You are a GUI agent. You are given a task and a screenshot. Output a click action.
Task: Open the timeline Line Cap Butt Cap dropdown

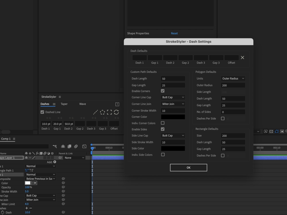tap(40, 196)
